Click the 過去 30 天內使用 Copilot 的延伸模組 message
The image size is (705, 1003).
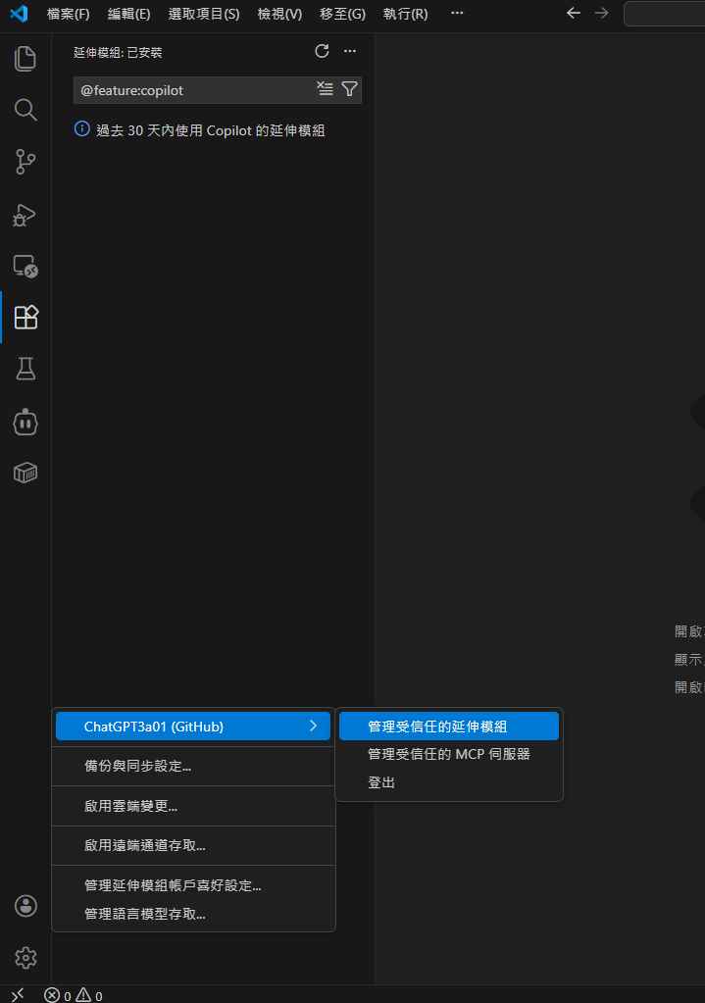[x=211, y=130]
